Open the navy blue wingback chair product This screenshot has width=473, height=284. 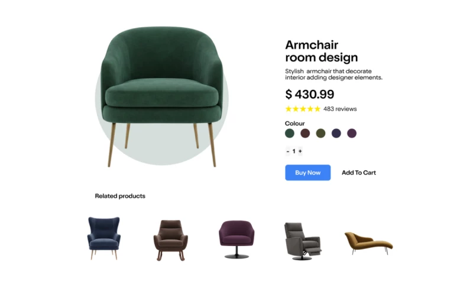(x=104, y=238)
